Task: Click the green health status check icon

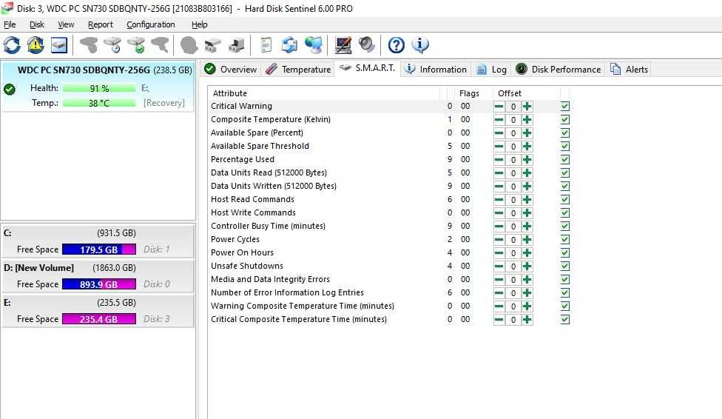Action: (9, 89)
